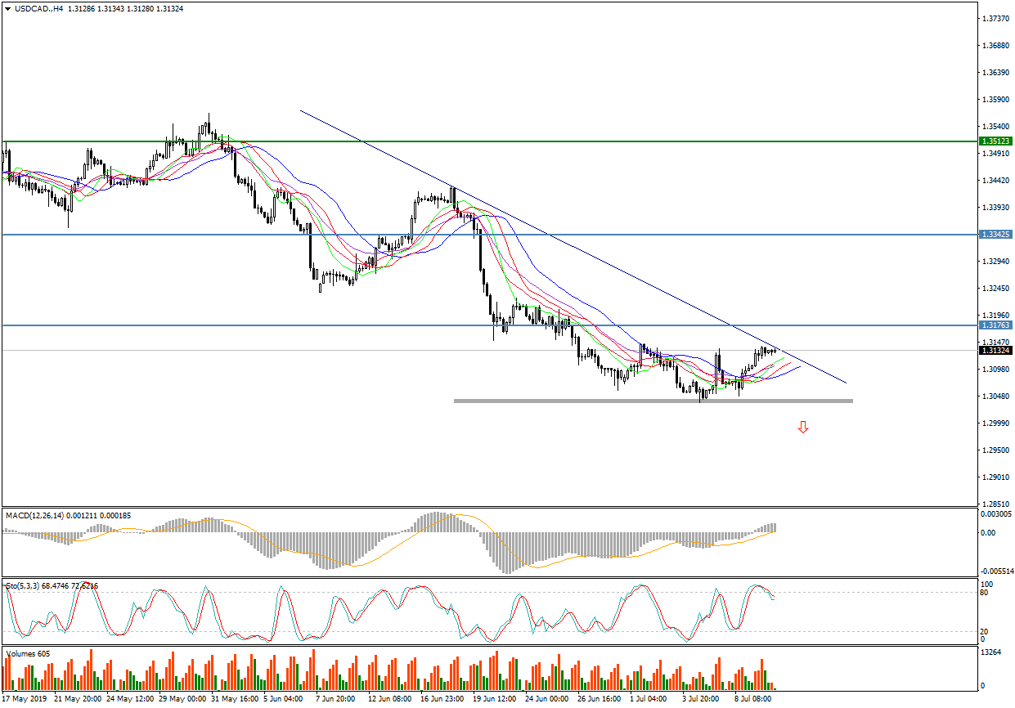
Task: Open the USDCAD chart dropdown triangle
Action: [x=7, y=8]
